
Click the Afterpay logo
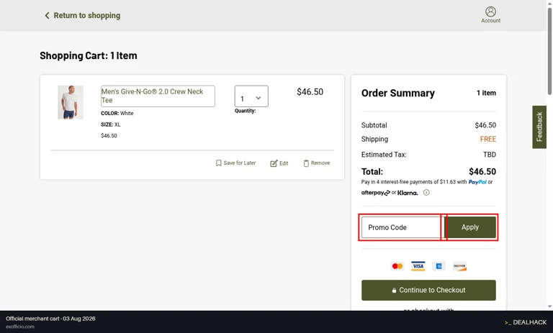point(376,193)
